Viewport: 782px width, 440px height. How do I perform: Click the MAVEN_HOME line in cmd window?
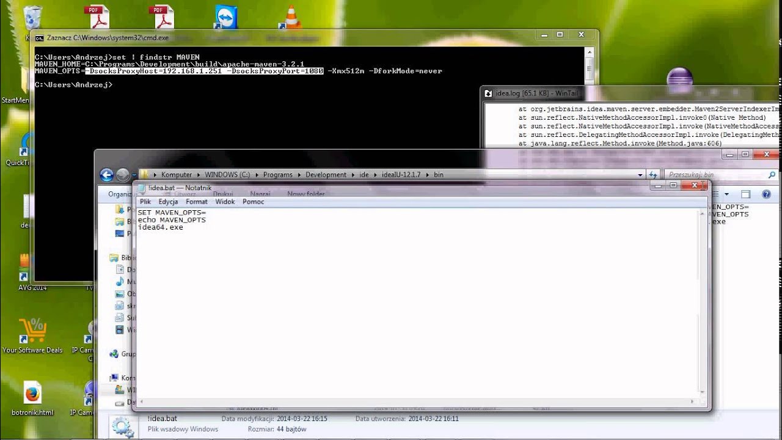[x=169, y=64]
